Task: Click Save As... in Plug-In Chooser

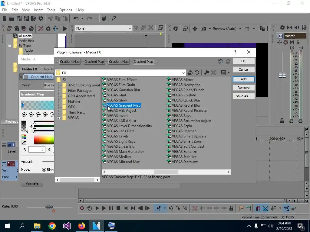Action: [x=244, y=96]
